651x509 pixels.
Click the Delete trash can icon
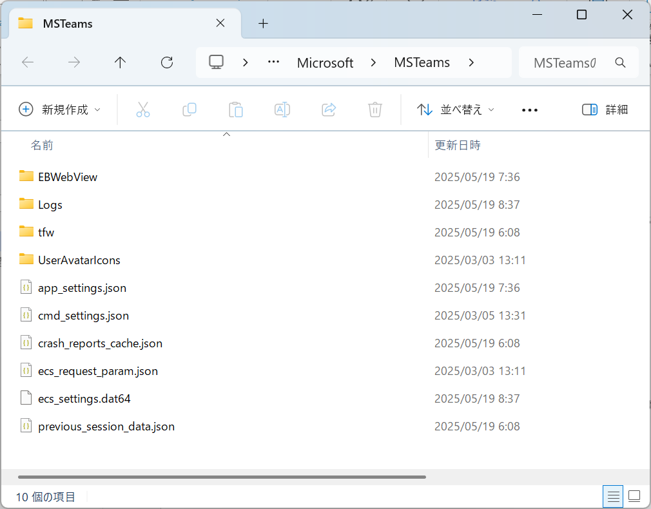coord(375,110)
